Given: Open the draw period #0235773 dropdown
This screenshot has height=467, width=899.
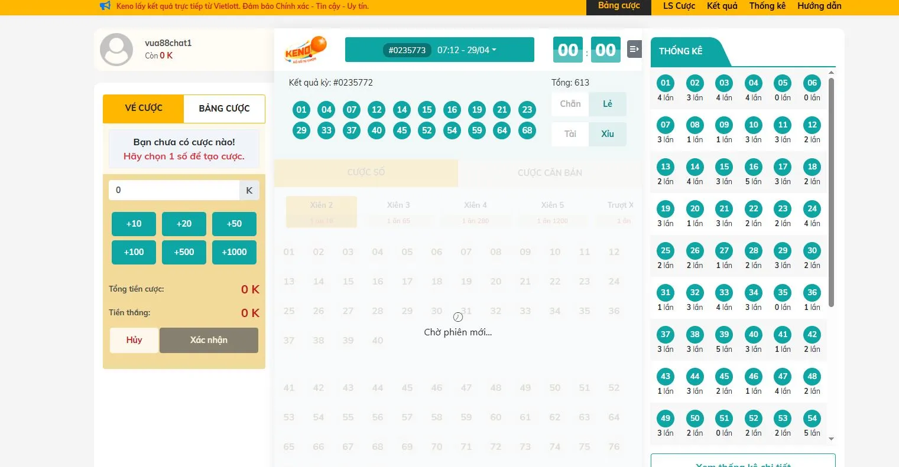Looking at the screenshot, I should 440,50.
